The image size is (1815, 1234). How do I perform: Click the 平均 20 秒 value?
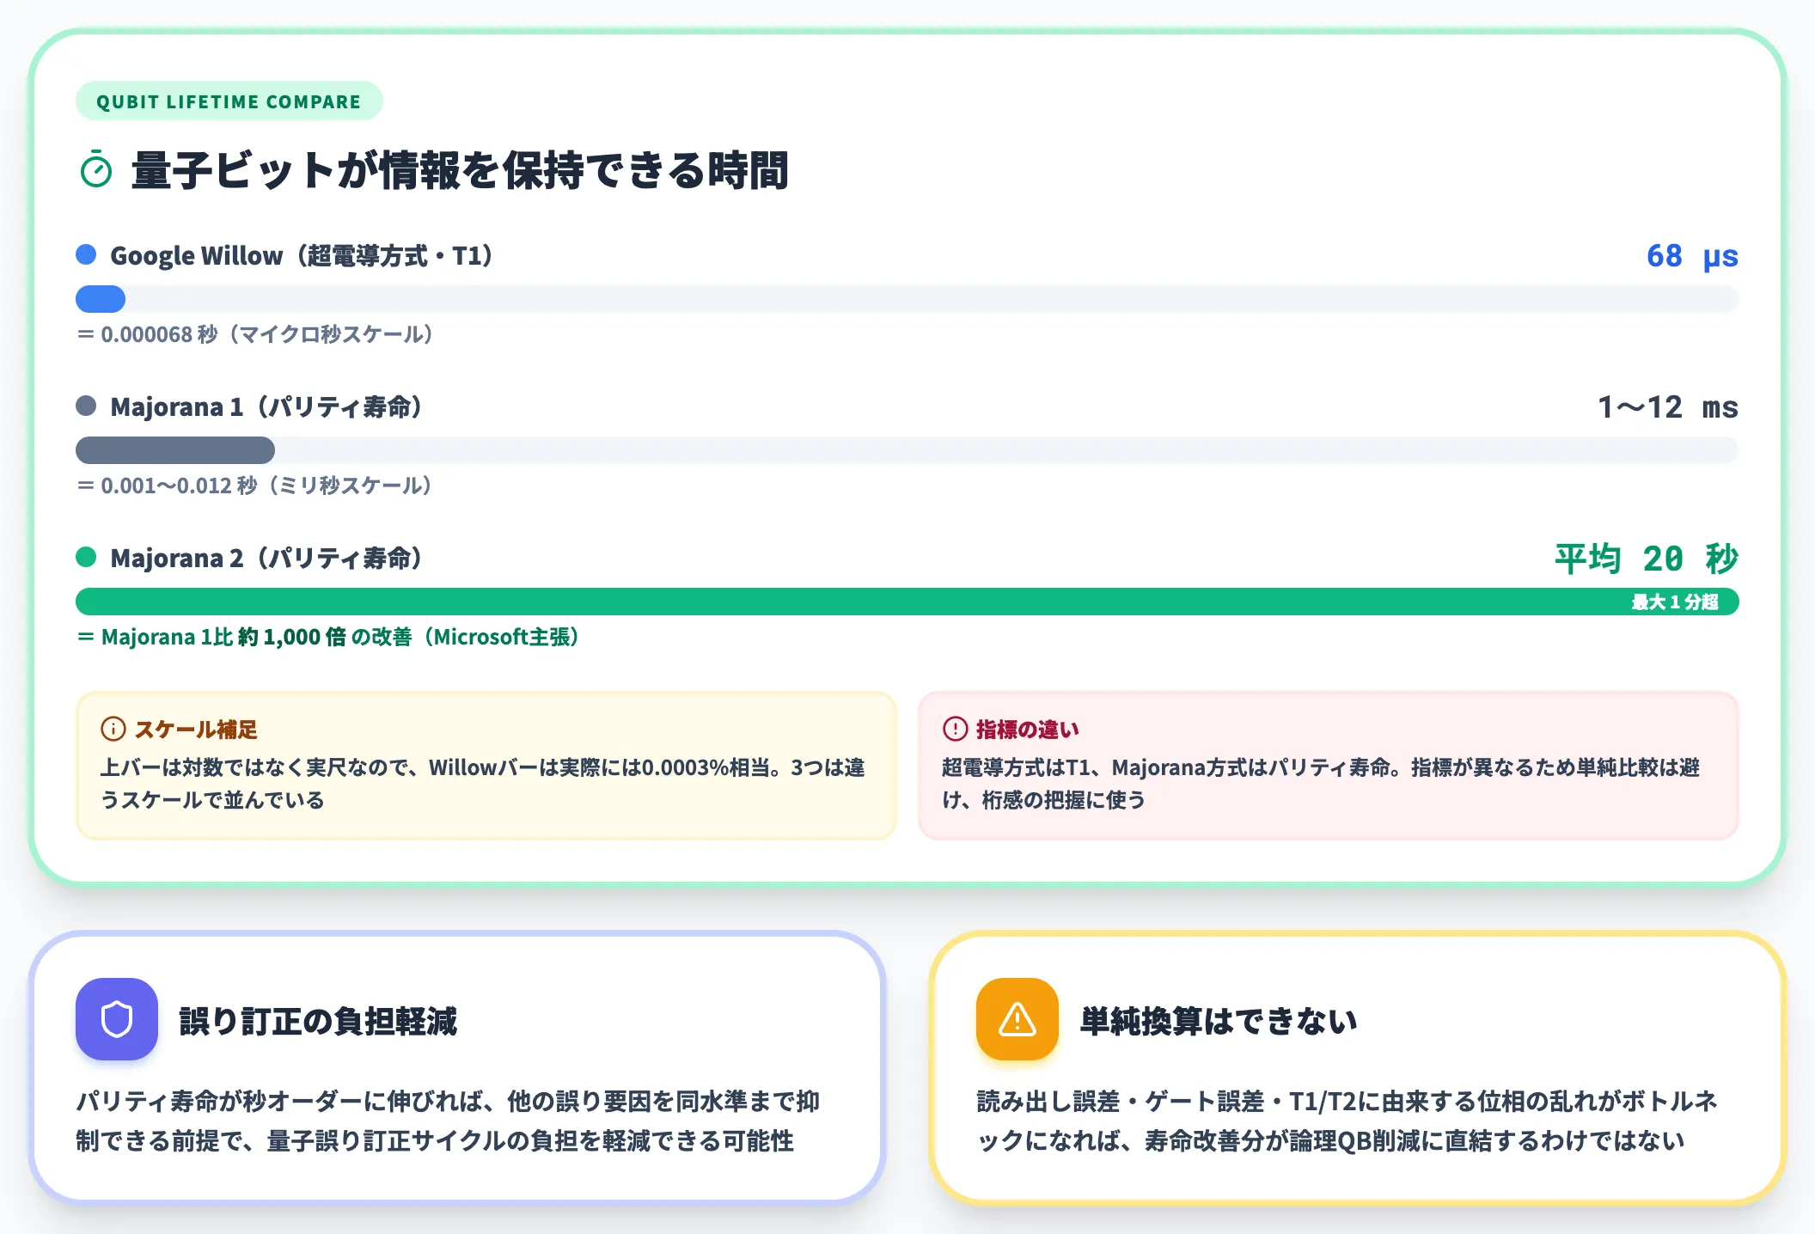[1647, 559]
